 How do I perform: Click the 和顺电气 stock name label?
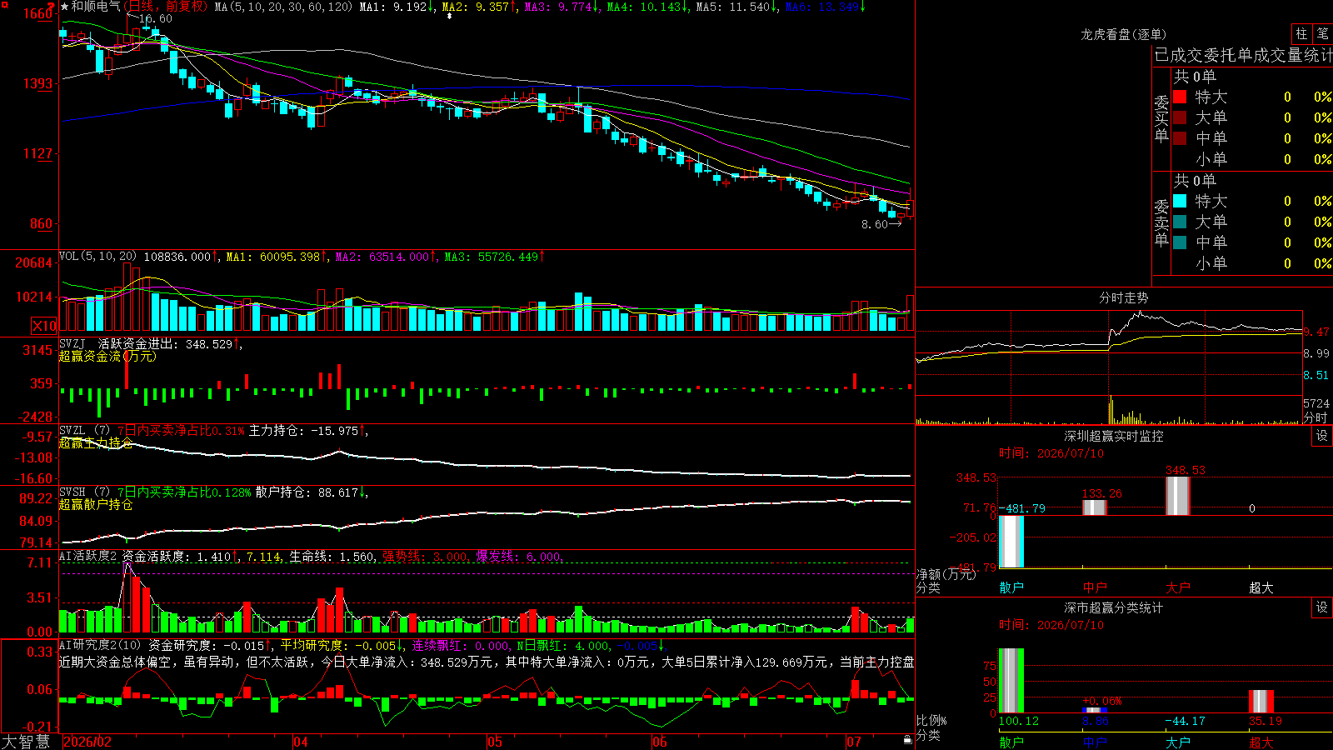pos(96,7)
